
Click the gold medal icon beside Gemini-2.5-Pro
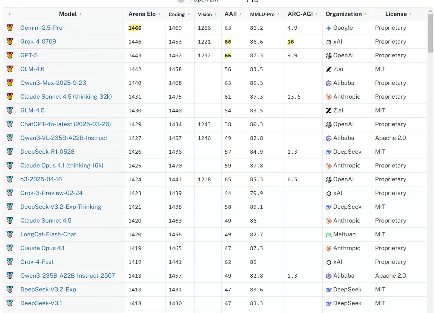click(x=10, y=28)
